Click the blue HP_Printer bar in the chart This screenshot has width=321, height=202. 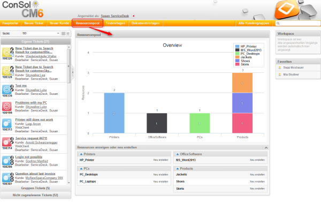pos(114,113)
